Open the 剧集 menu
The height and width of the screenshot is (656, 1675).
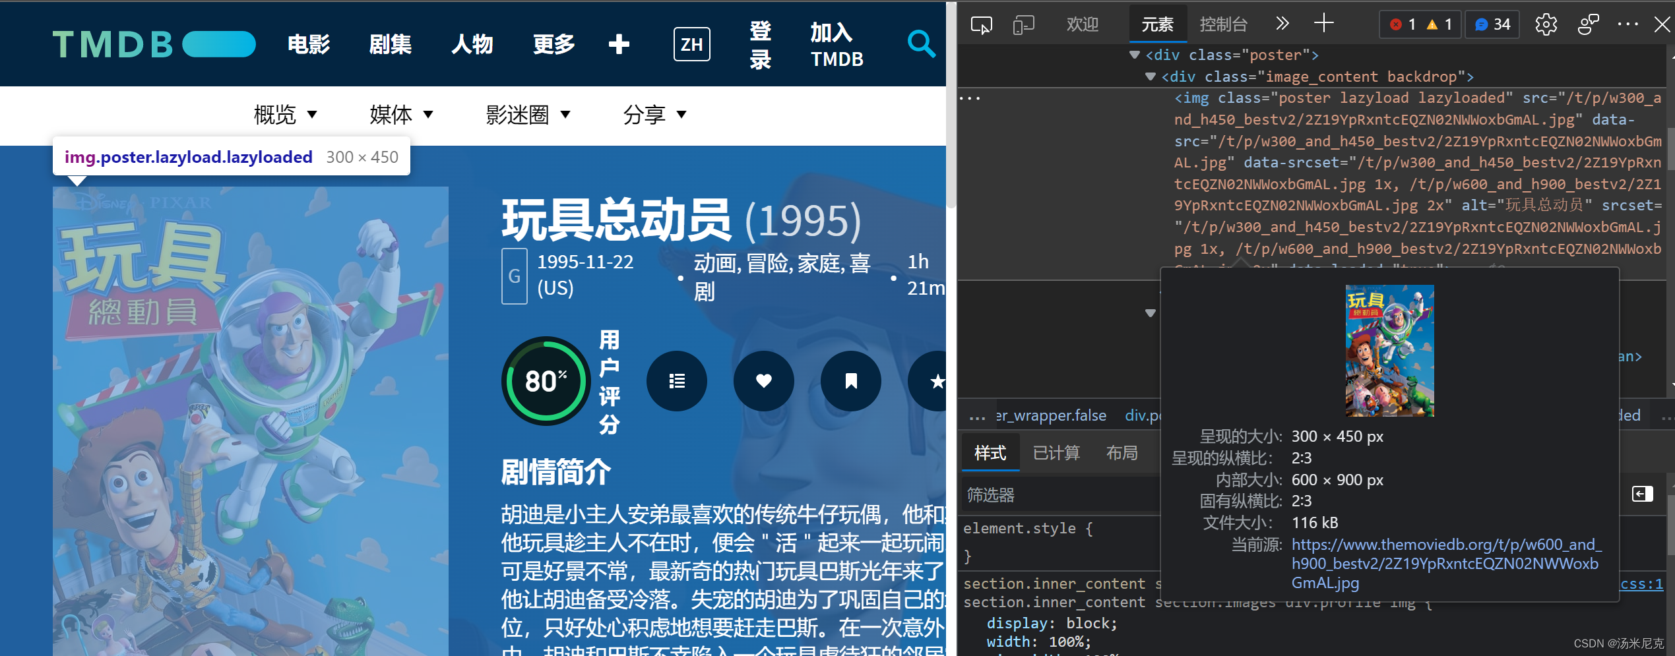[x=391, y=44]
